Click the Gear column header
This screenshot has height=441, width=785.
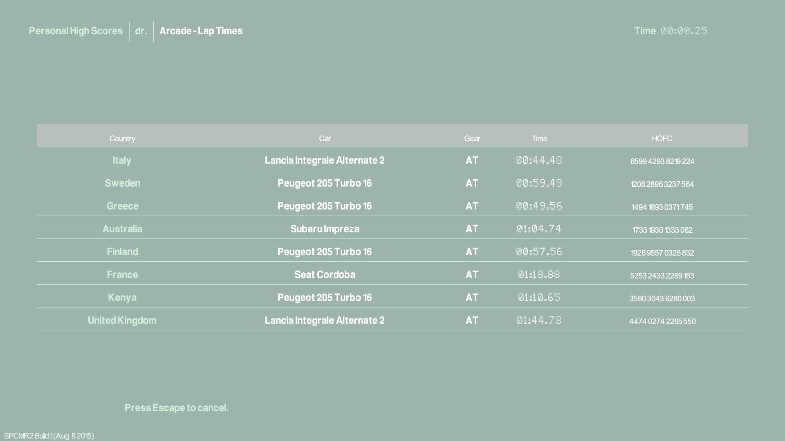tap(472, 138)
